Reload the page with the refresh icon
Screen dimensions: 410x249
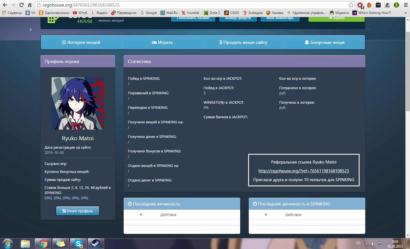click(21, 5)
